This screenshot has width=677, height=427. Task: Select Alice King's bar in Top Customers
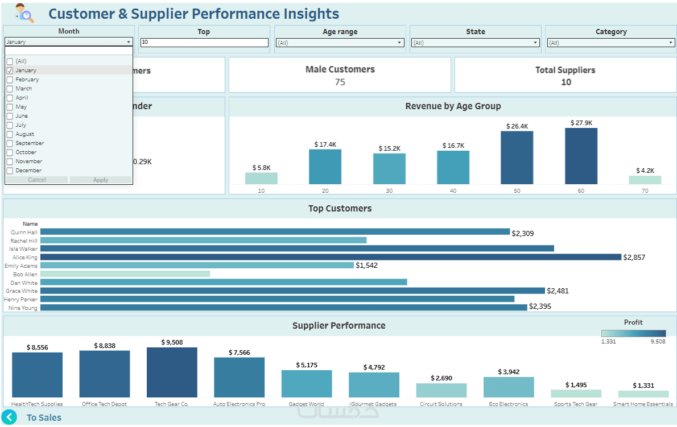[x=330, y=258]
